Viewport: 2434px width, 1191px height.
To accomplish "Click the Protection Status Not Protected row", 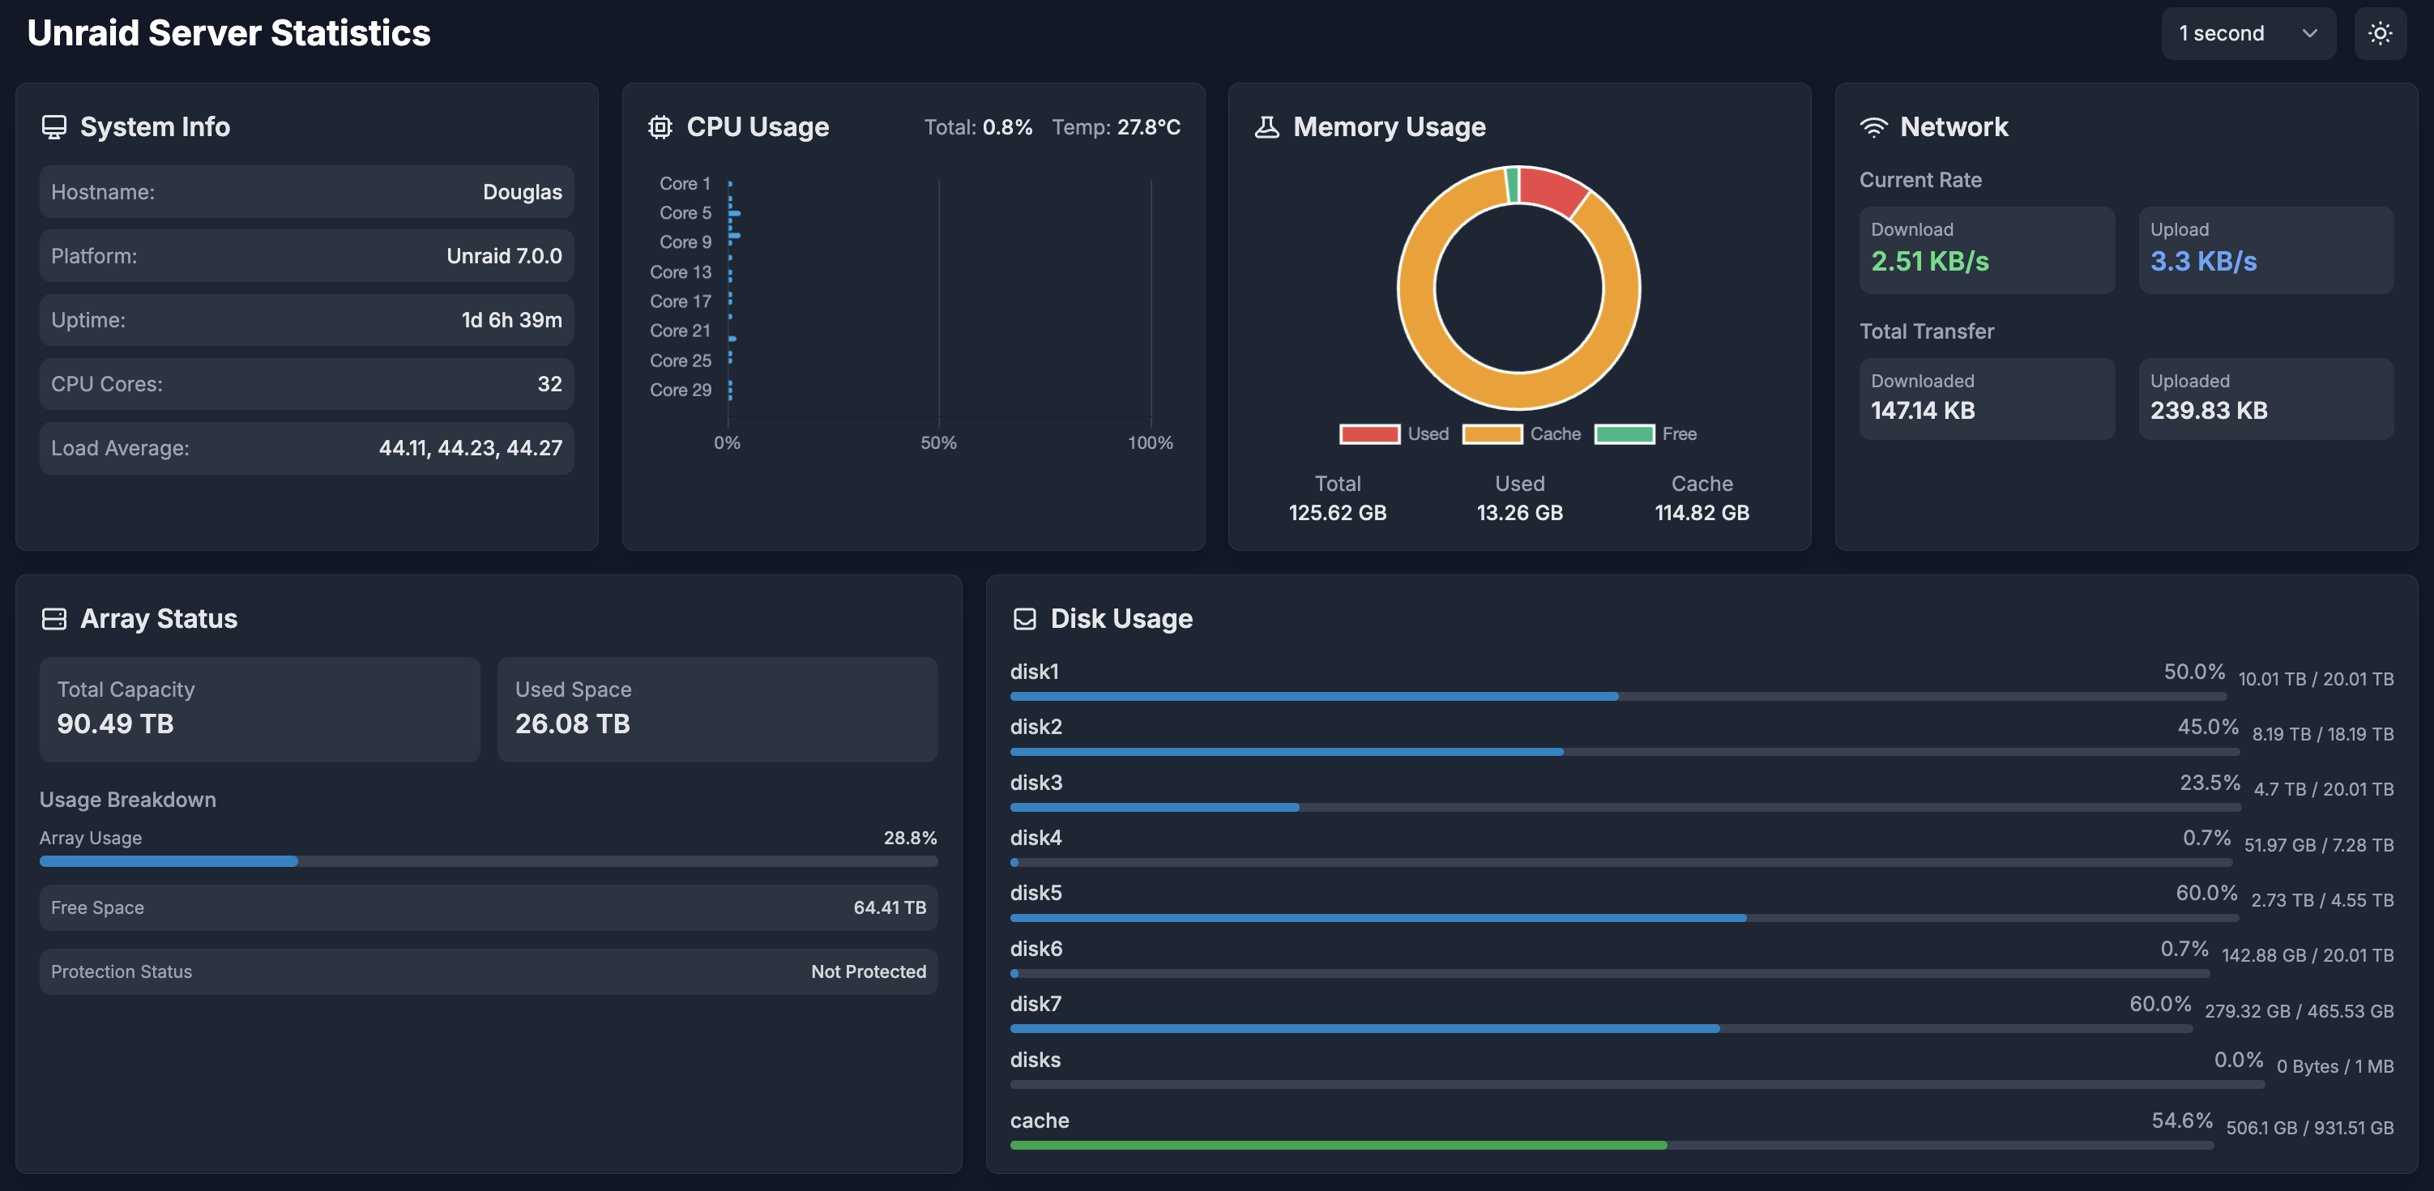I will [x=489, y=972].
